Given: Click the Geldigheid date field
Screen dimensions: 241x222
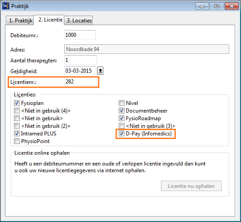Looking at the screenshot, I should click(80, 71).
